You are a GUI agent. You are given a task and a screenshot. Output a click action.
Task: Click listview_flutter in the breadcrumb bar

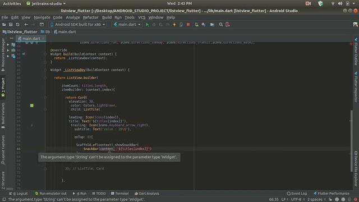20,32
